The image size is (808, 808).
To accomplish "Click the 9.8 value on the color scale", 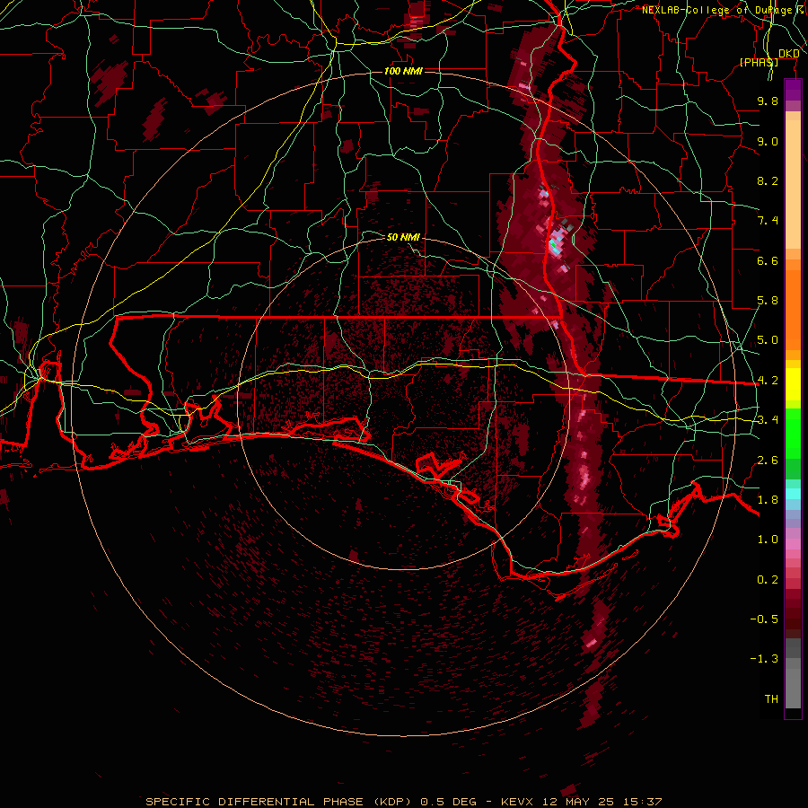I will pyautogui.click(x=768, y=101).
